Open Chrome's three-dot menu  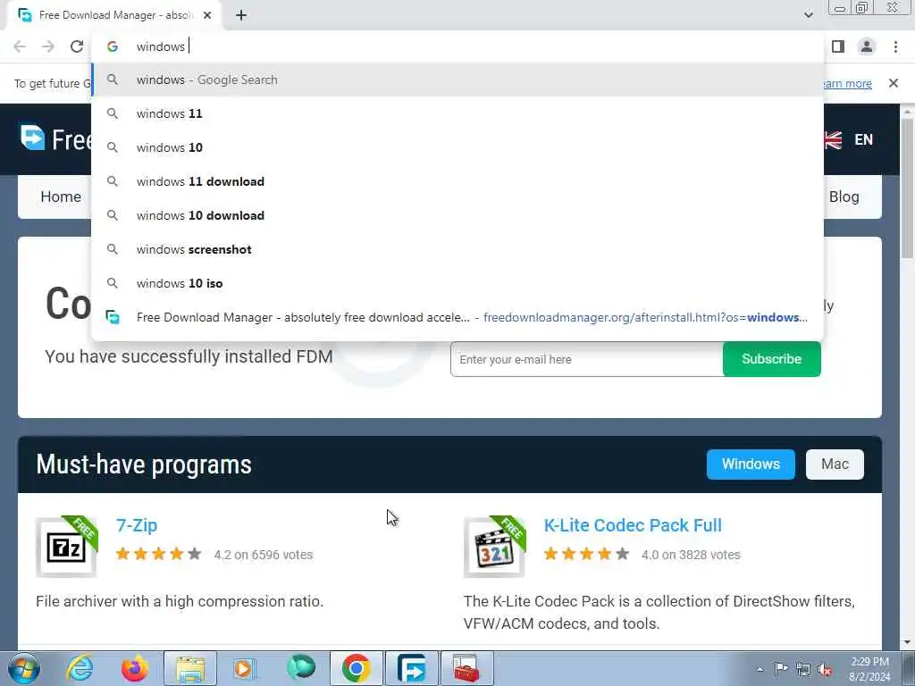(x=895, y=46)
